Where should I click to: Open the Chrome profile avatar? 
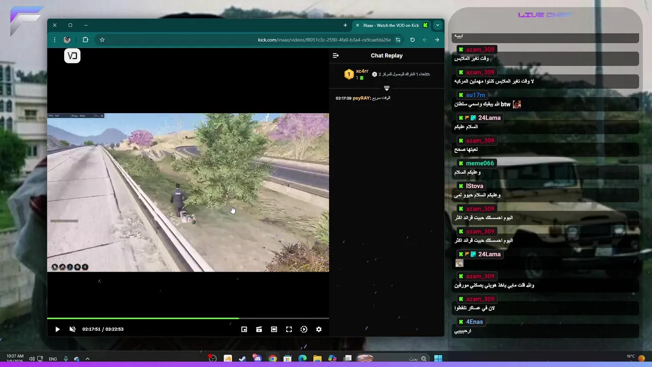pos(67,40)
